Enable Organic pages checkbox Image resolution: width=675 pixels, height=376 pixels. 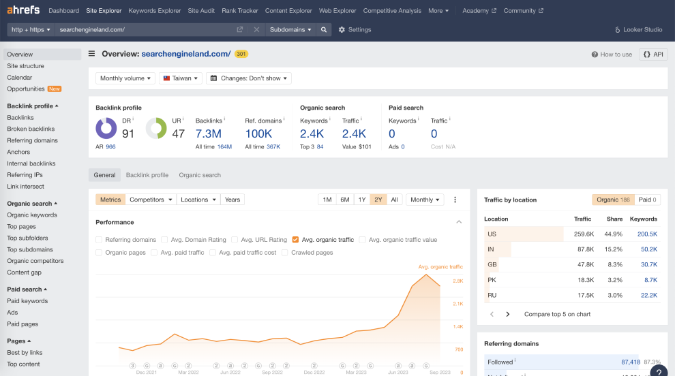tap(99, 253)
